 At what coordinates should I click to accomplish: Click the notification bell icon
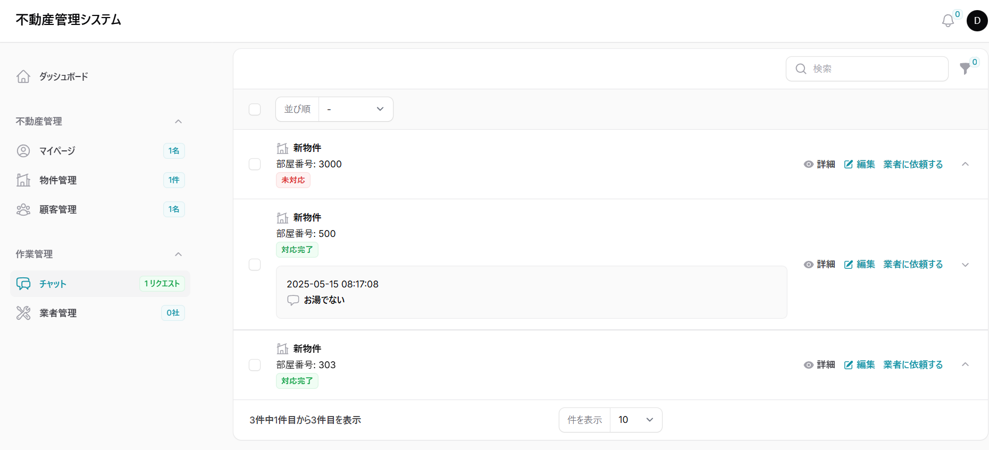tap(948, 21)
